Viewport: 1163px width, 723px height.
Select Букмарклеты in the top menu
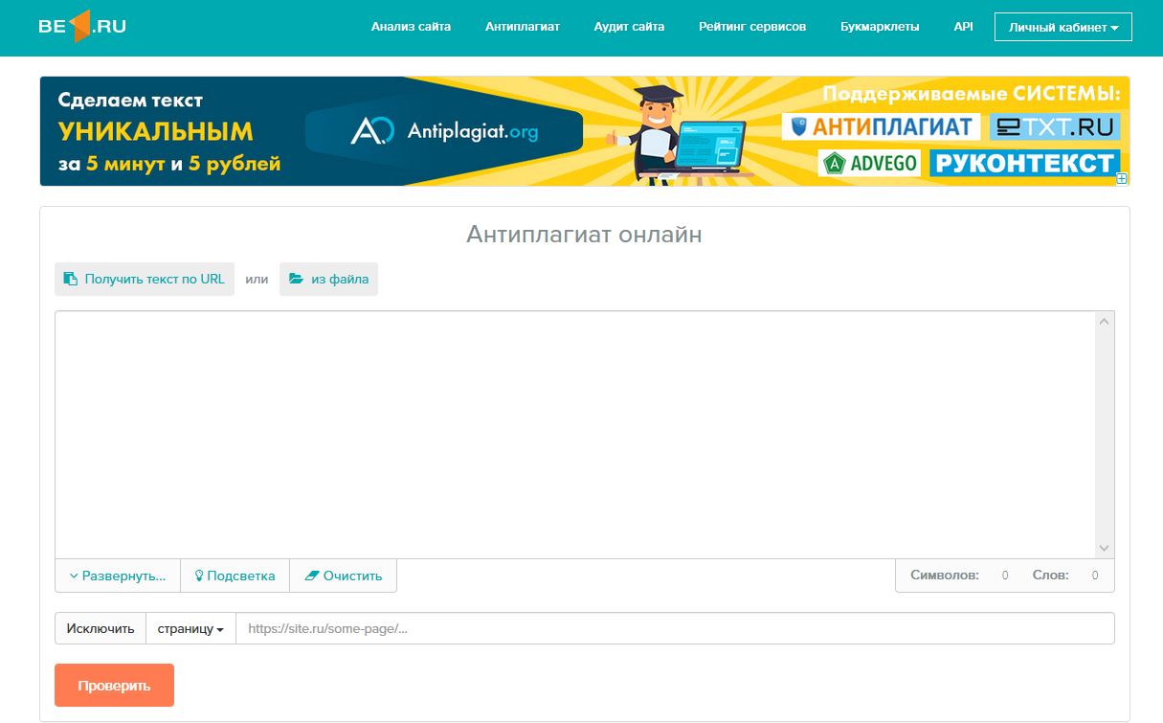[880, 27]
